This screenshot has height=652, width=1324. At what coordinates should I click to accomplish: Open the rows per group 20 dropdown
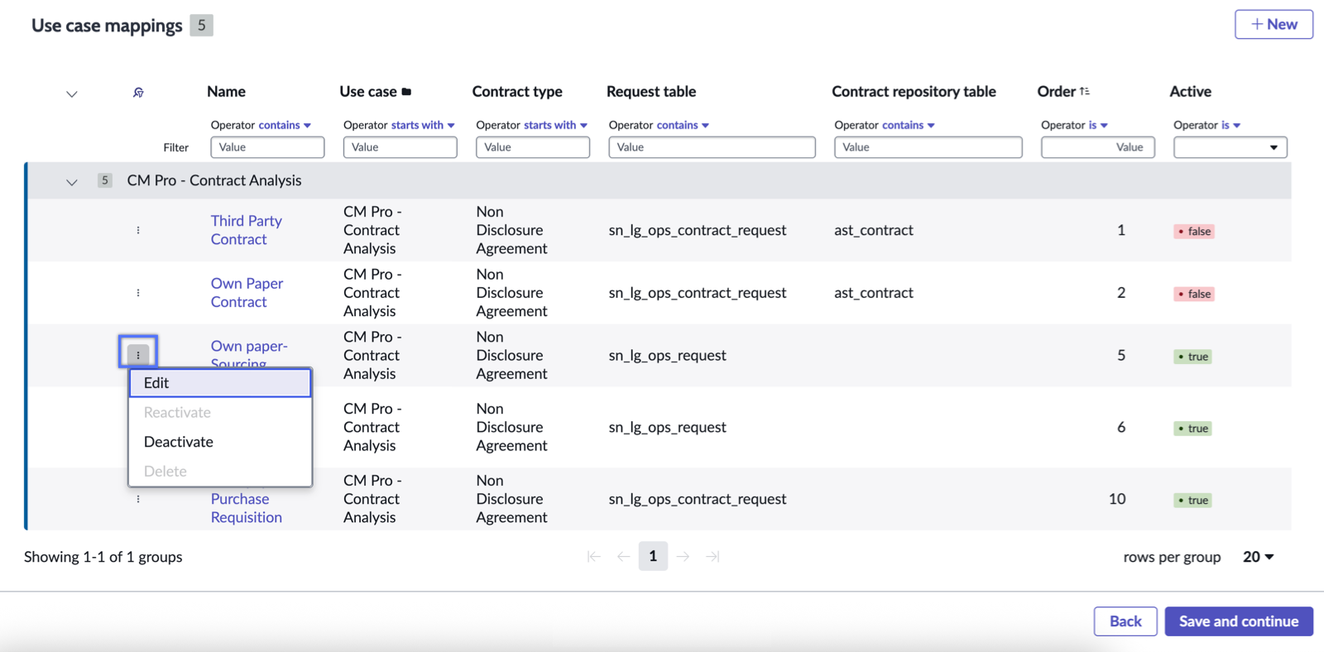[x=1258, y=557]
